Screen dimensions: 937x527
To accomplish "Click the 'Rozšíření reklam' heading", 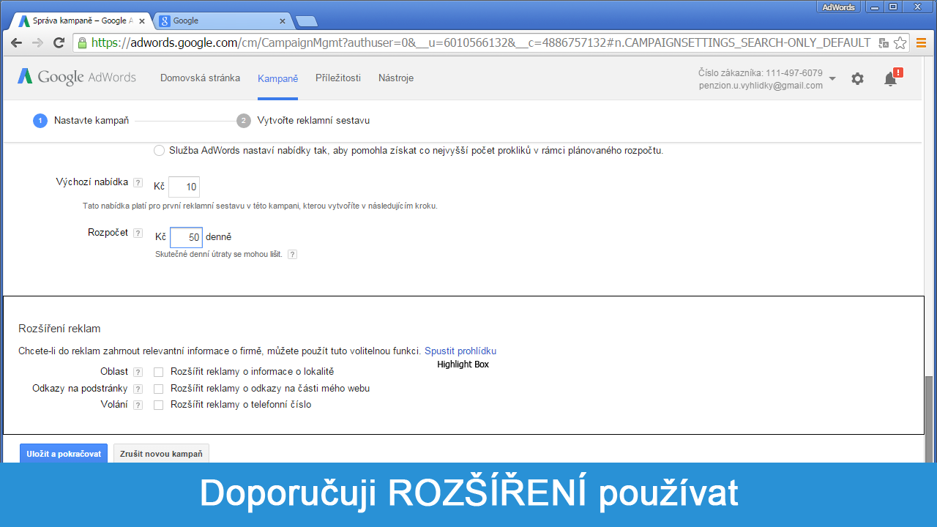I will [59, 329].
